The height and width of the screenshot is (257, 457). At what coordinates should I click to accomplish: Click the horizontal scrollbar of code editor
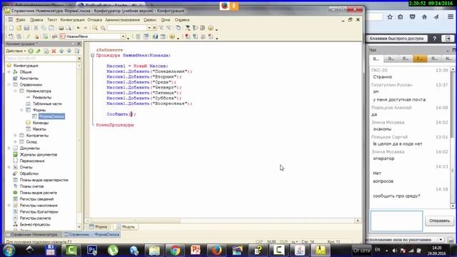(223, 221)
